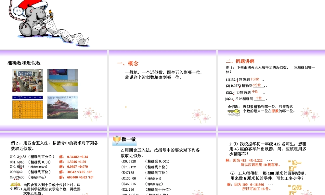Open the yellow ruler photo
325x195 pixels.
click(62, 80)
